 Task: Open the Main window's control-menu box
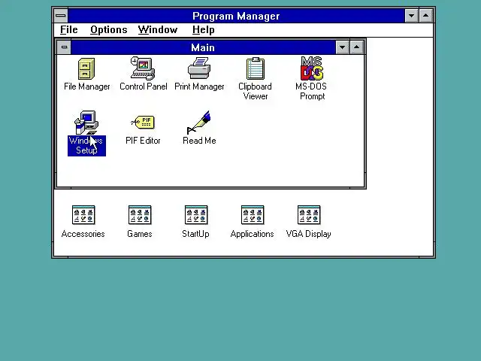click(64, 47)
